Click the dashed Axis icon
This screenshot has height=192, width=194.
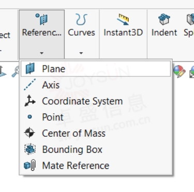pyautogui.click(x=29, y=85)
